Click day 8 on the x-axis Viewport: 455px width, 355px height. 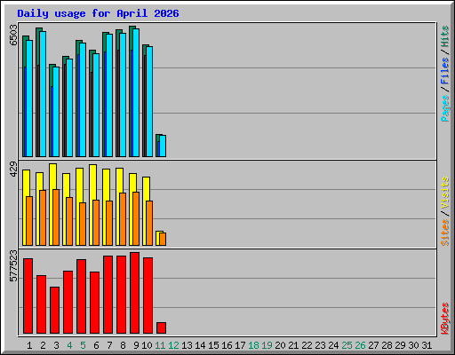pyautogui.click(x=123, y=345)
